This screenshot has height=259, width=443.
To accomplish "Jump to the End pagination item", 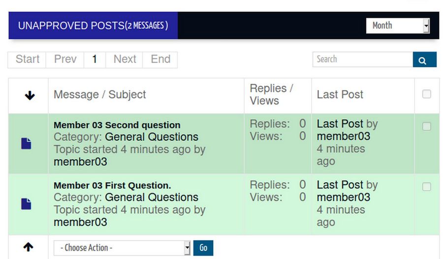I will [x=160, y=60].
